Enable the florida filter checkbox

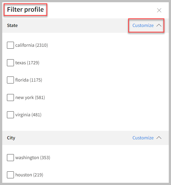click(x=10, y=80)
